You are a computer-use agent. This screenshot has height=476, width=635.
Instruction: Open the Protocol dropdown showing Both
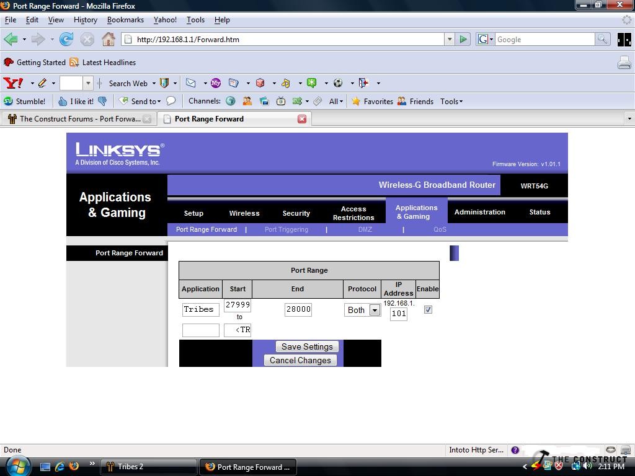[x=362, y=310]
